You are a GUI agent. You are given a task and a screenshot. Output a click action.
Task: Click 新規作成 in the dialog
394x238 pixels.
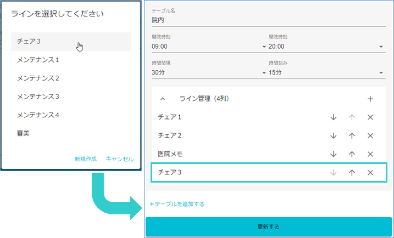click(x=86, y=159)
